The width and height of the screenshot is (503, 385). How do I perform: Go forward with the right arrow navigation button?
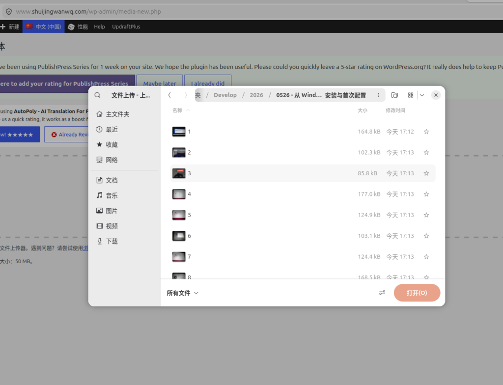click(x=185, y=95)
